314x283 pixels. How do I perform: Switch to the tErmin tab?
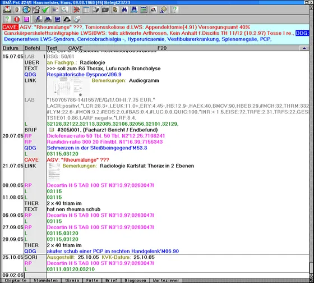click(72, 280)
